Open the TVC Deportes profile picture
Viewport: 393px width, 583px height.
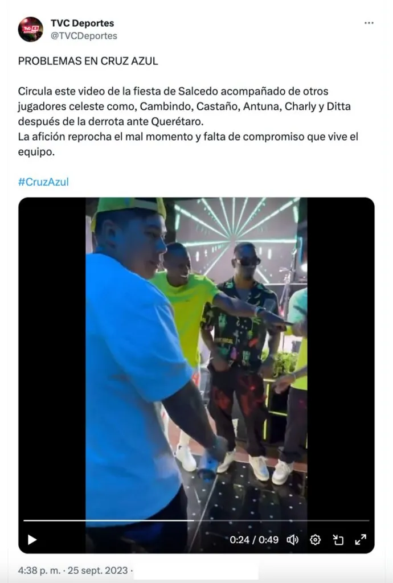coord(31,30)
